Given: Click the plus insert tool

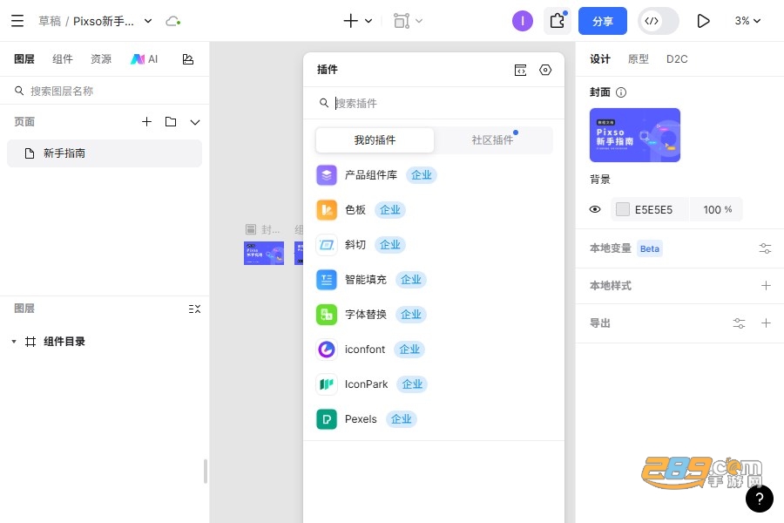Looking at the screenshot, I should pos(350,21).
